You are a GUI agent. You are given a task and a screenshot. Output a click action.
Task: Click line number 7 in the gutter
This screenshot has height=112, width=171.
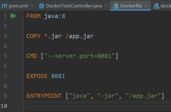pyautogui.click(x=5, y=76)
